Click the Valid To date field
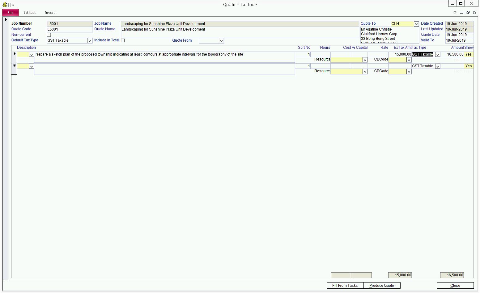The width and height of the screenshot is (480, 293). (459, 40)
